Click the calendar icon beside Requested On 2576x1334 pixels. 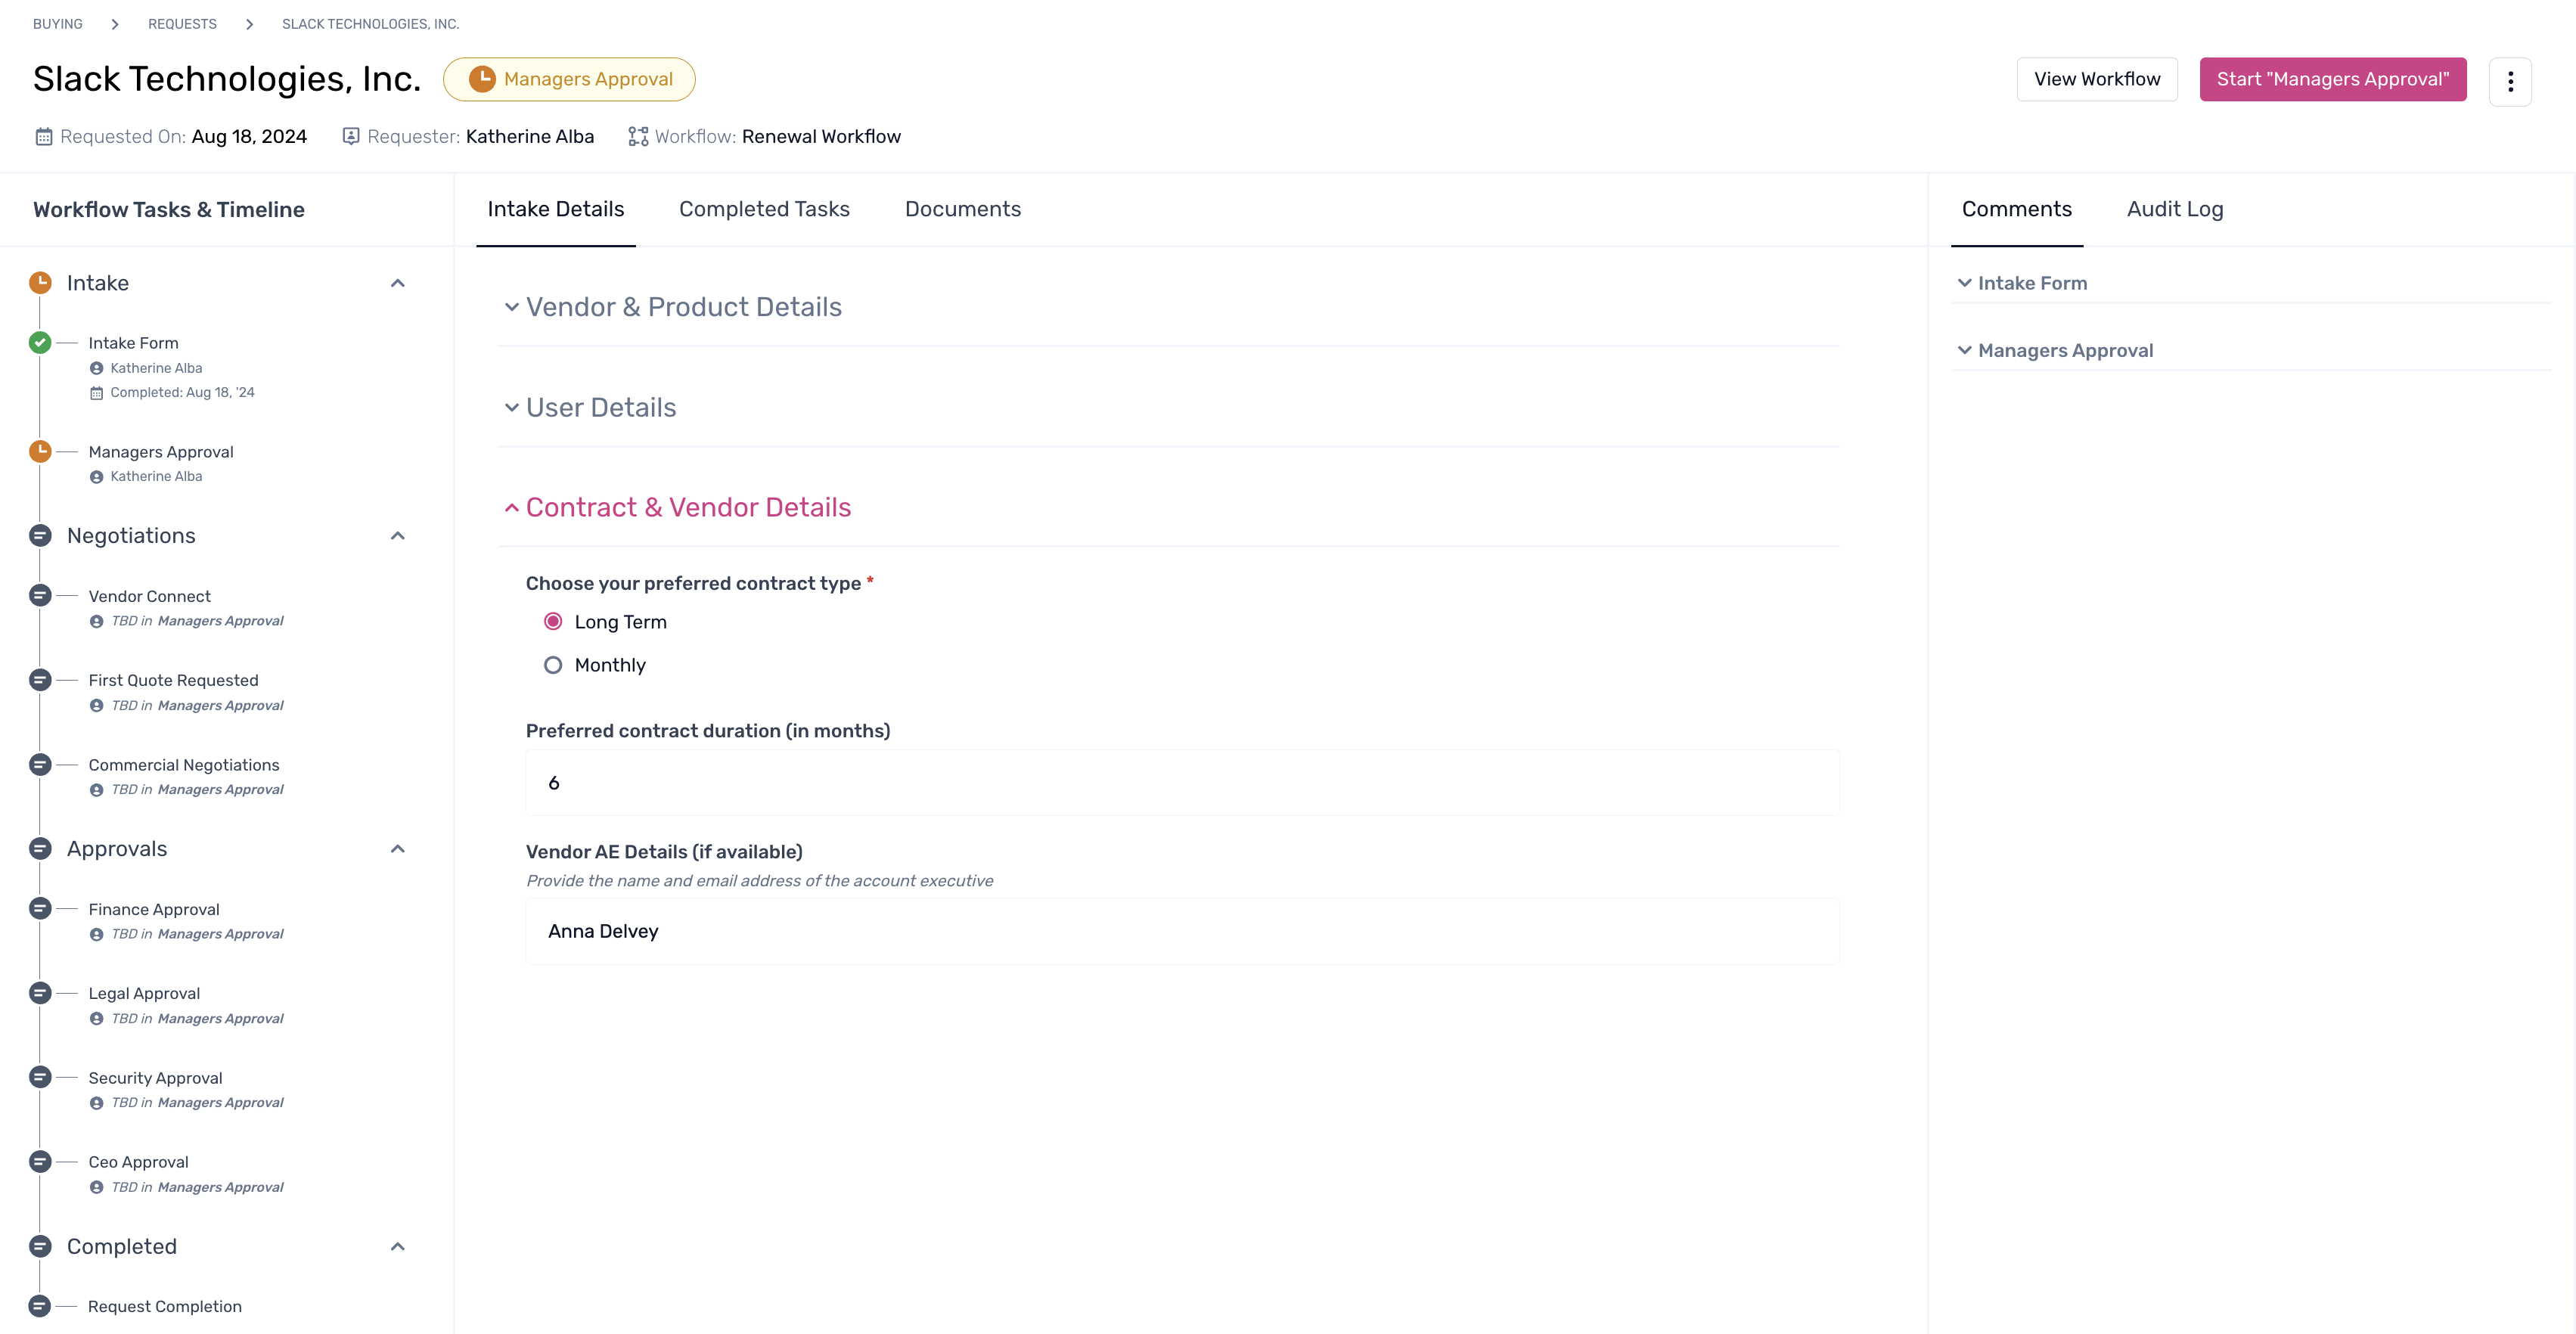point(43,137)
